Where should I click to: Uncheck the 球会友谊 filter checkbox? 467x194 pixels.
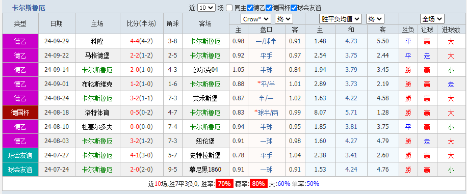coord(294,8)
